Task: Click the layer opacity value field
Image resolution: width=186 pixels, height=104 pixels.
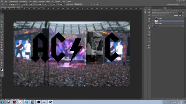Action: 180,13
